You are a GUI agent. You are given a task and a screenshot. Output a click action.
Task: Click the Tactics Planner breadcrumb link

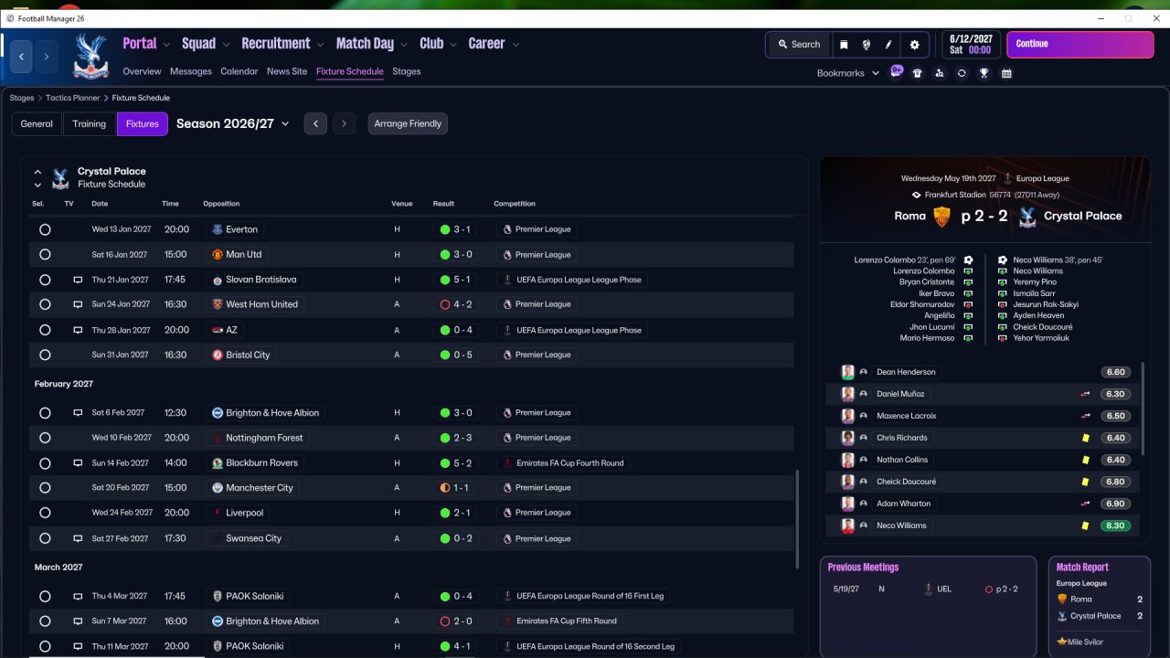tap(73, 98)
